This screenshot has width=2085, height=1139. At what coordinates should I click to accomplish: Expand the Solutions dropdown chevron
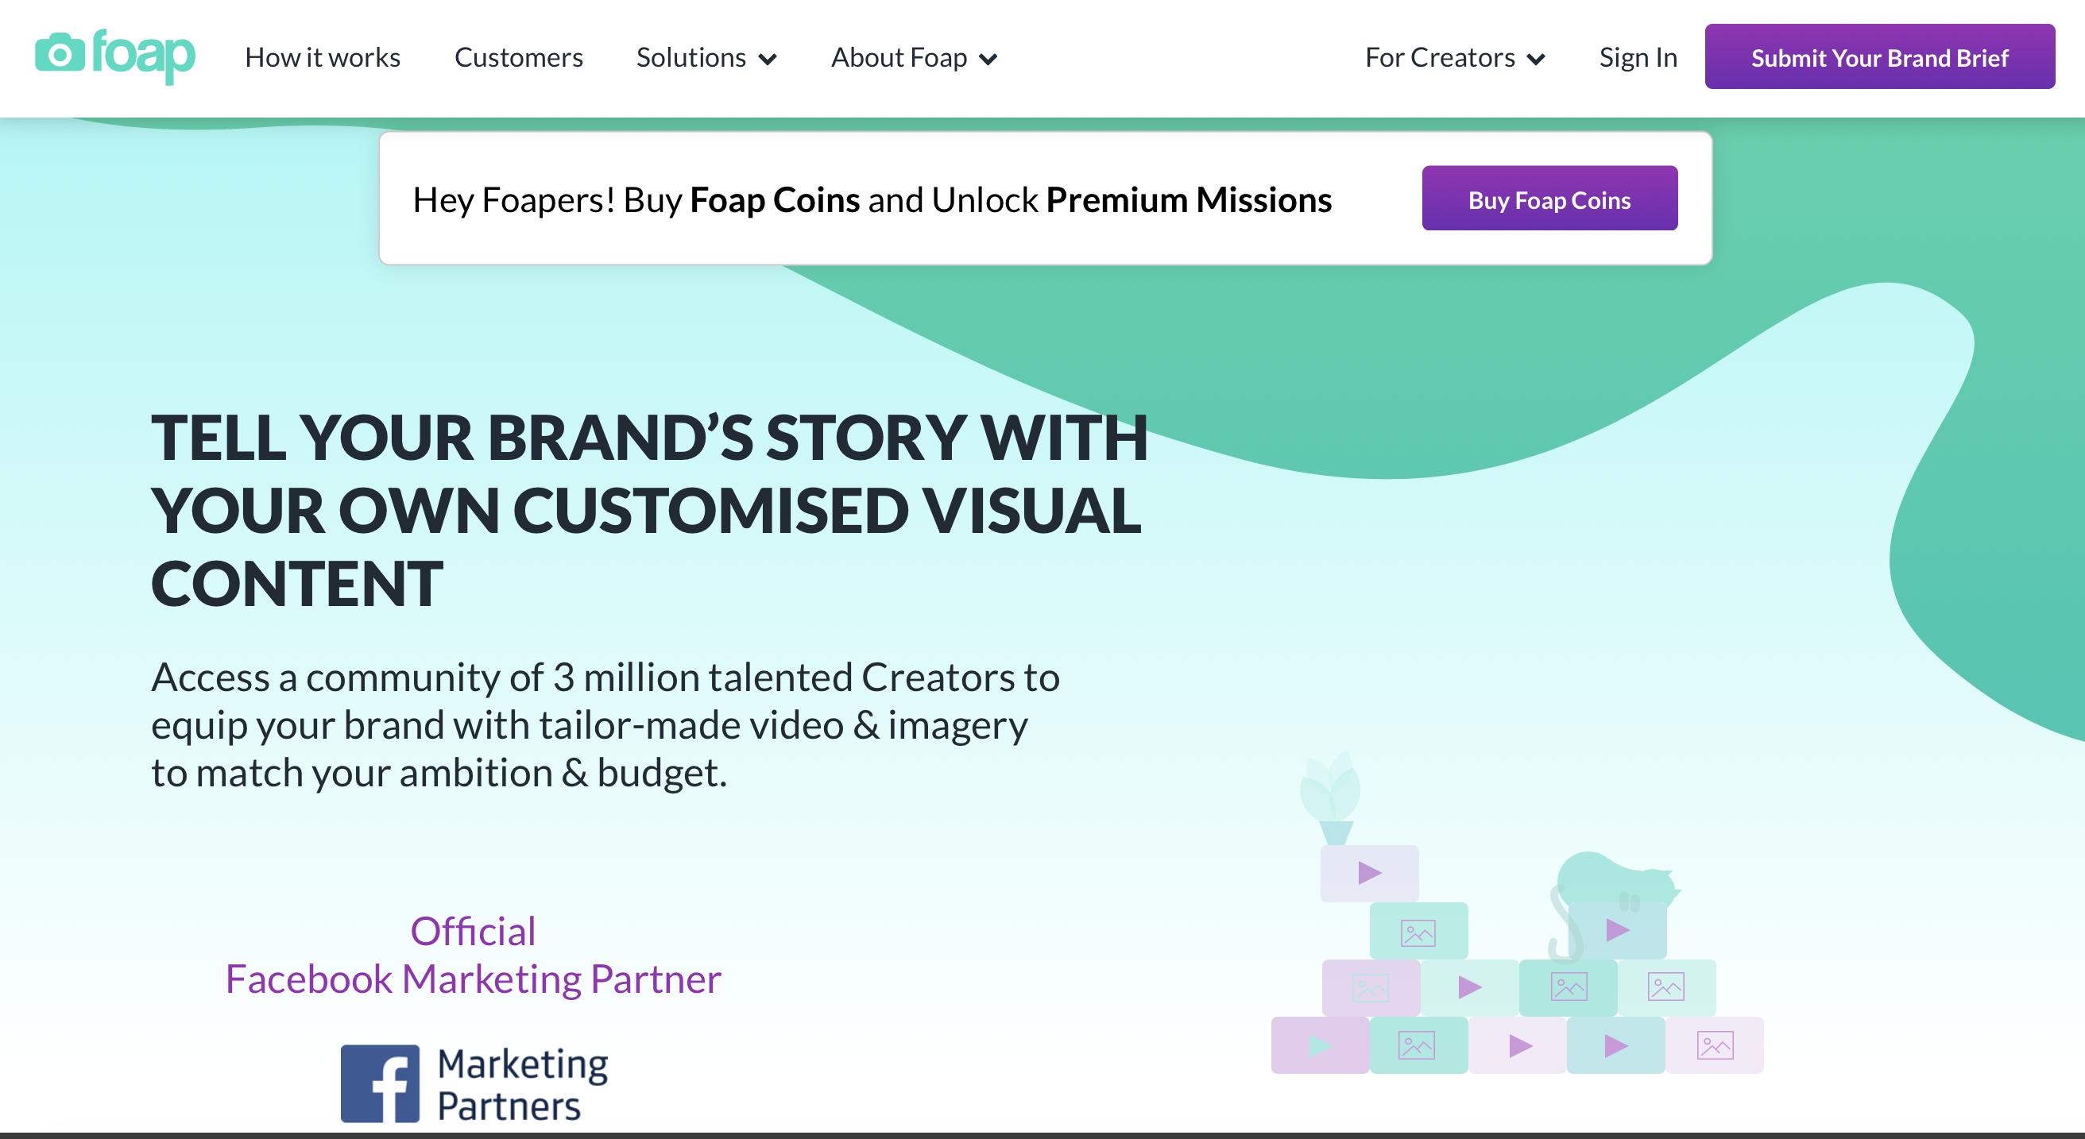pos(768,58)
